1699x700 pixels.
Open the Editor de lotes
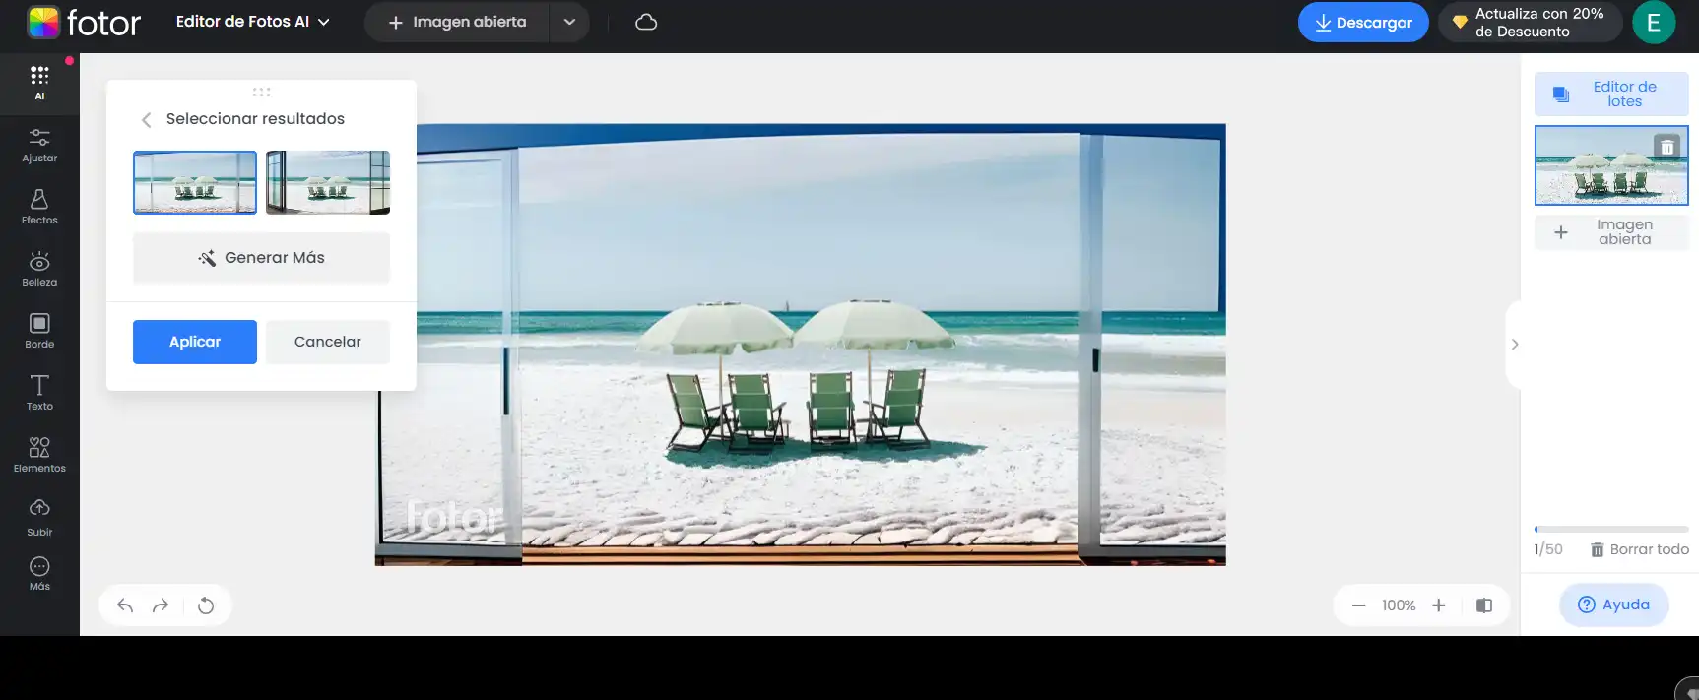click(1611, 95)
